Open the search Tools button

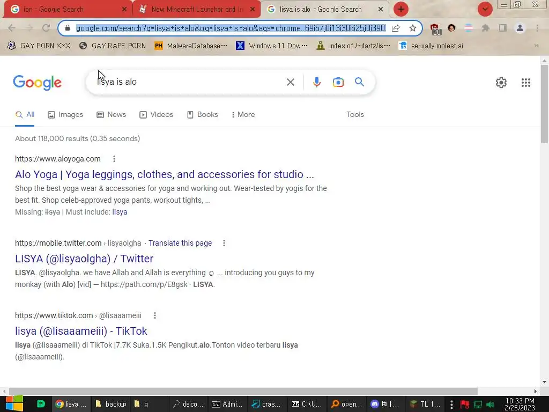[x=355, y=115]
